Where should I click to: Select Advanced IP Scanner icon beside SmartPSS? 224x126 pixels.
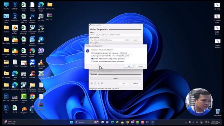point(32,30)
